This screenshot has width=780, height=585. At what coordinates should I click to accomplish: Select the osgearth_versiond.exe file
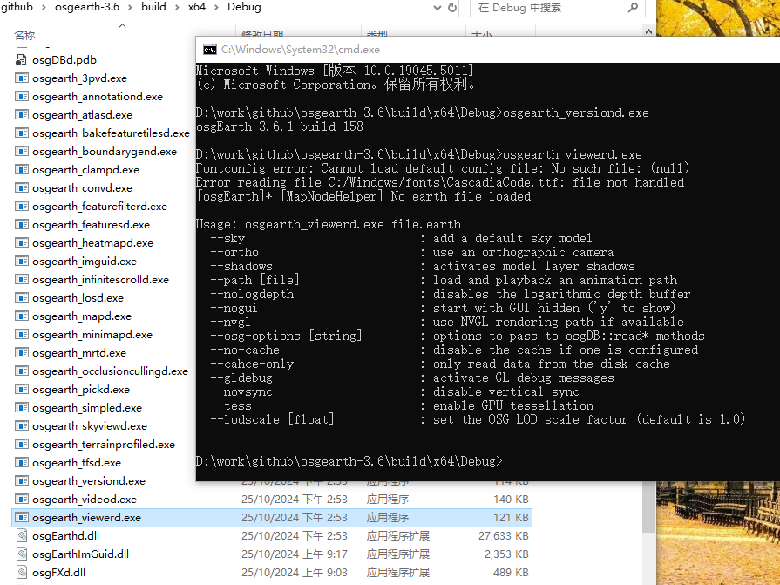pos(89,481)
